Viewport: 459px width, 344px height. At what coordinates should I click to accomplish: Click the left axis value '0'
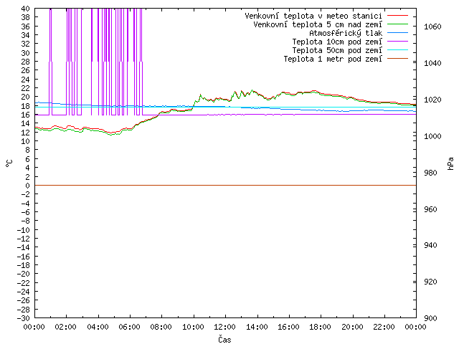tap(27, 186)
